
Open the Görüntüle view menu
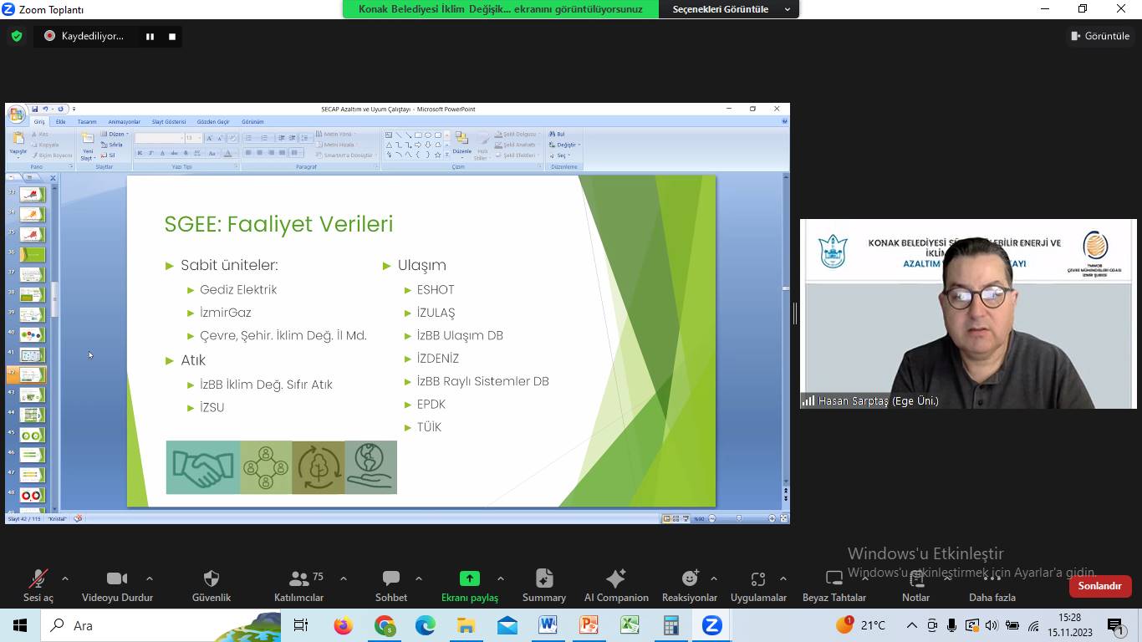(1100, 36)
